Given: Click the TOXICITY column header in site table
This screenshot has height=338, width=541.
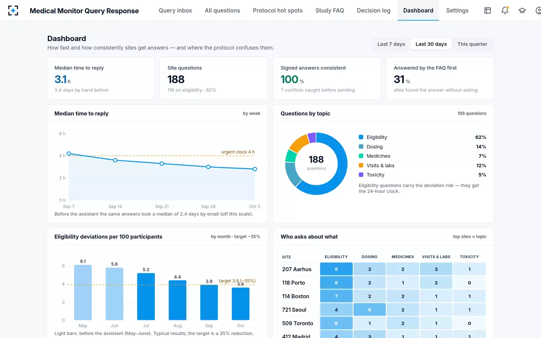Looking at the screenshot, I should (469, 257).
